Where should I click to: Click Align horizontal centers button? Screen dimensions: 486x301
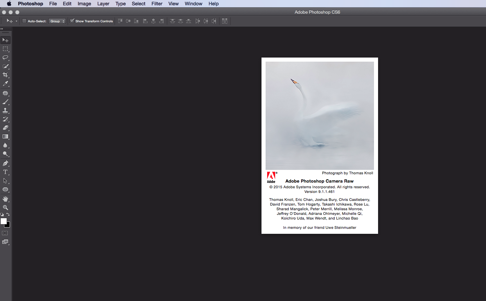pos(153,21)
